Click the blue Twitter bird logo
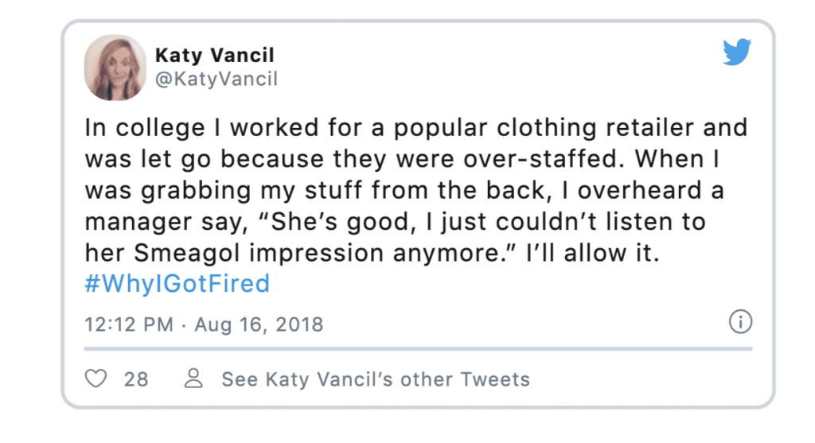The image size is (815, 443). [737, 52]
